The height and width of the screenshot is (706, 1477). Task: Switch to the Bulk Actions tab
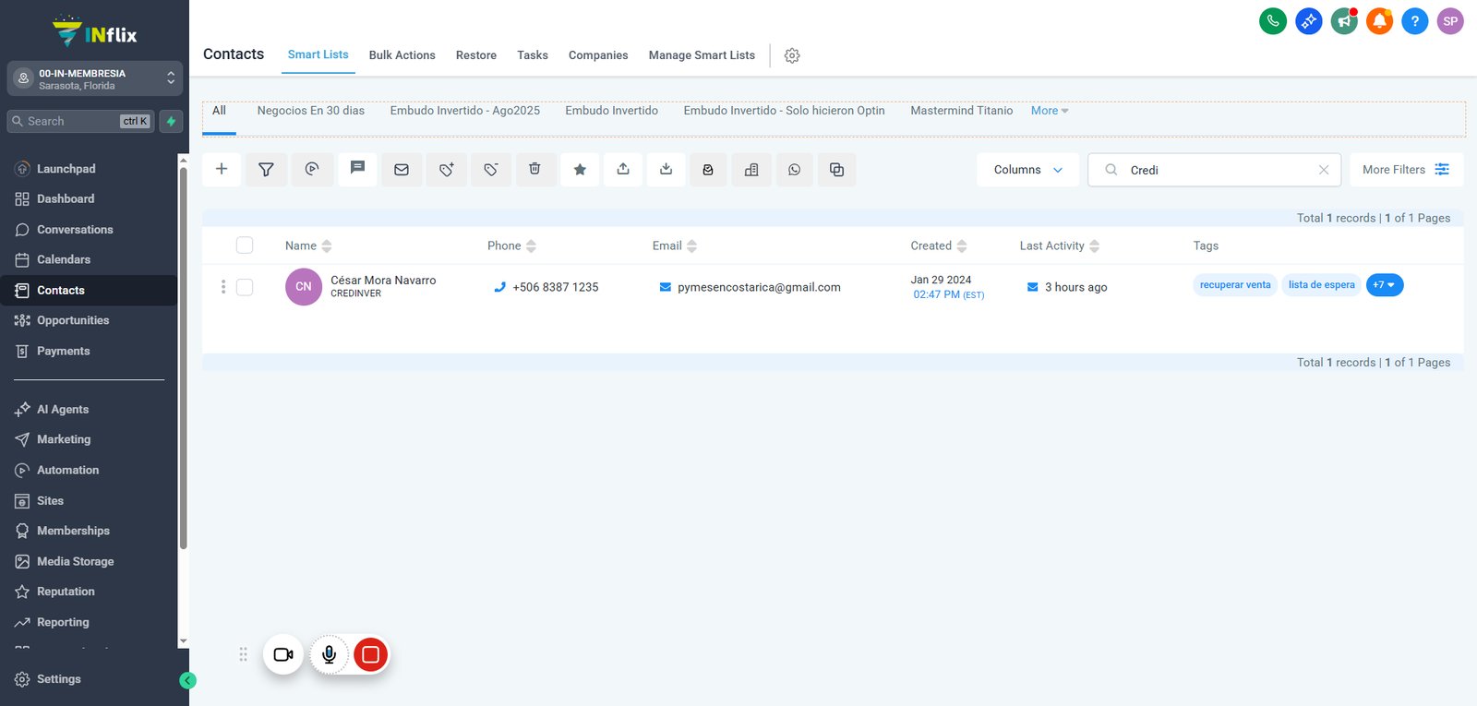pyautogui.click(x=402, y=55)
